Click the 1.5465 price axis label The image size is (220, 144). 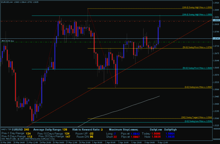(x=216, y=97)
